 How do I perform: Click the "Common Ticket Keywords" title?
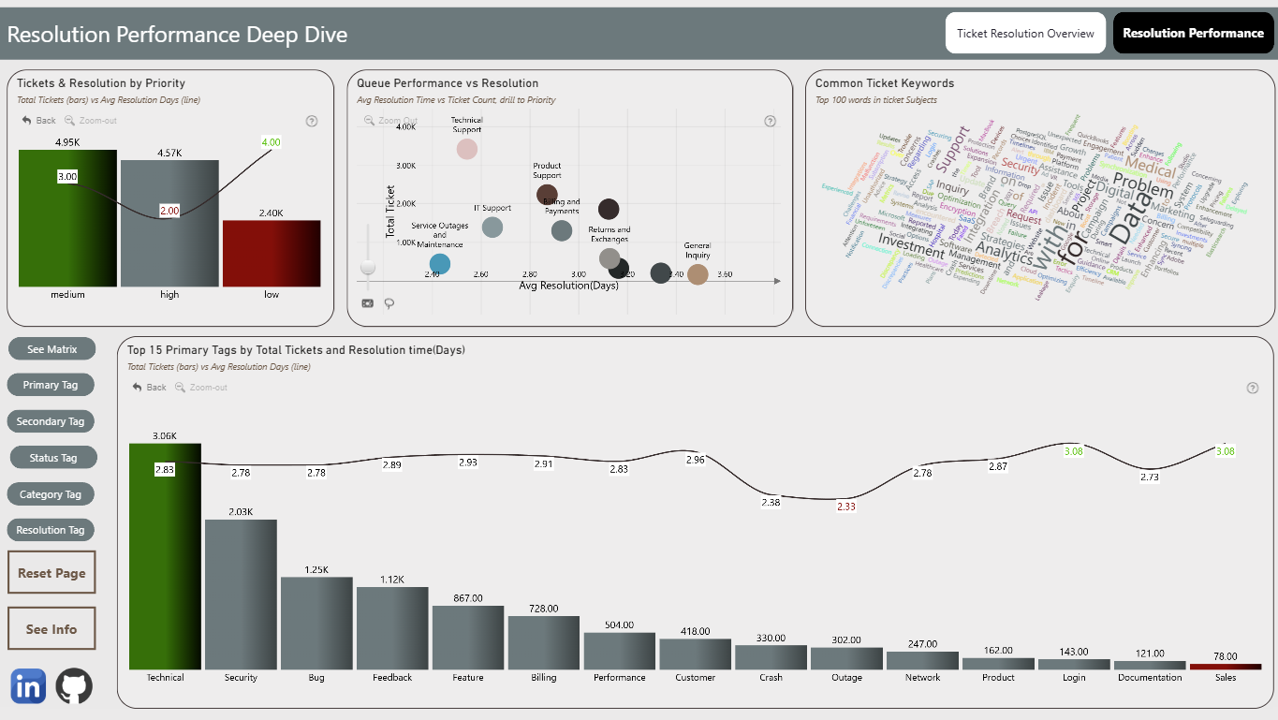(x=885, y=83)
